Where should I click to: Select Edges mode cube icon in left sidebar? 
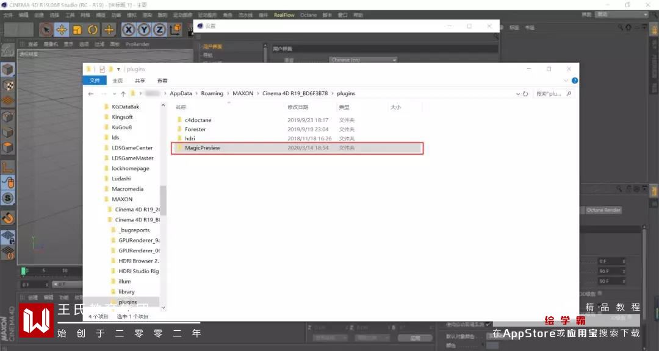tap(7, 132)
